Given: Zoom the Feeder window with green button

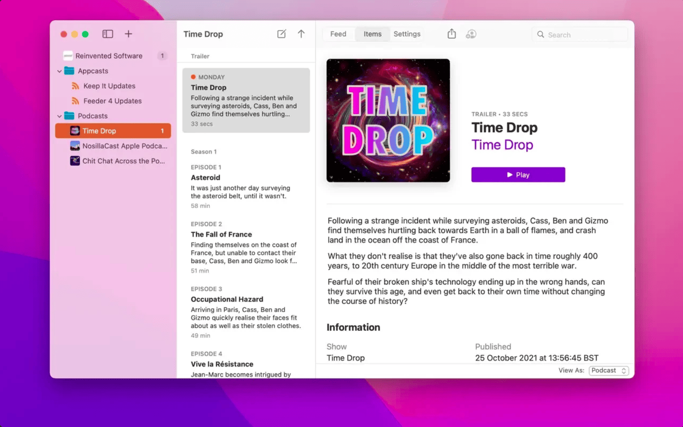Looking at the screenshot, I should coord(85,34).
